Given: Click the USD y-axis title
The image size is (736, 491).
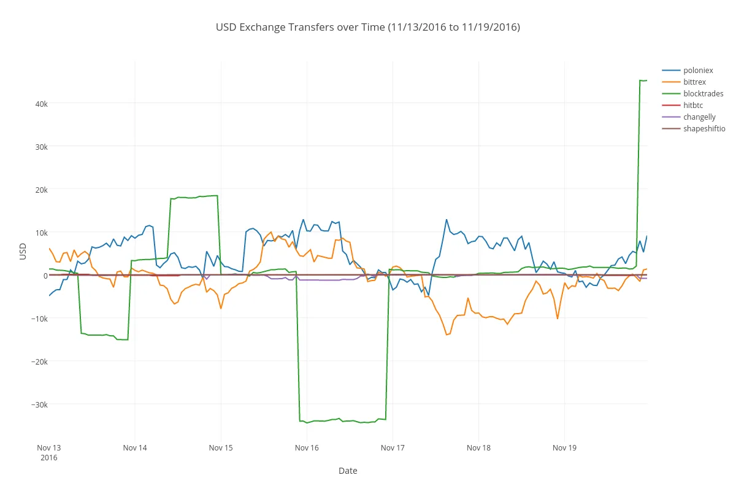Looking at the screenshot, I should click(23, 252).
